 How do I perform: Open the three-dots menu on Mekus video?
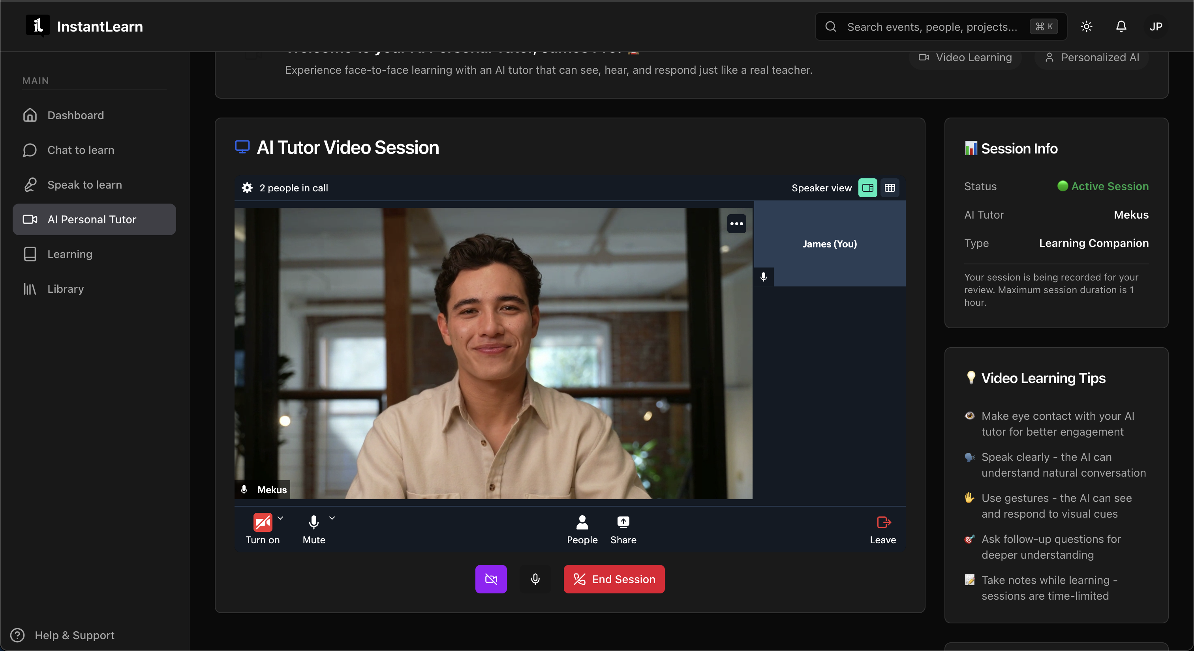point(736,224)
